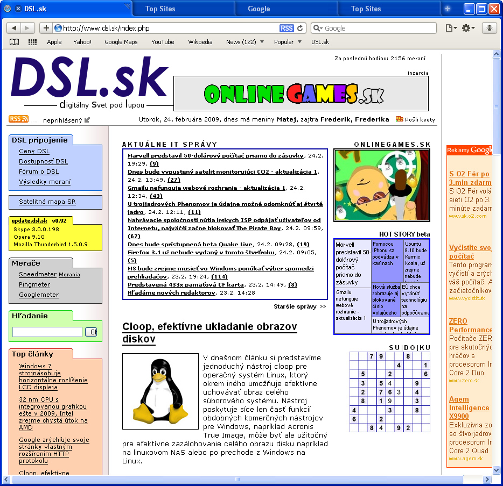Show Top Sites grid icon
This screenshot has width=503, height=486.
(32, 42)
